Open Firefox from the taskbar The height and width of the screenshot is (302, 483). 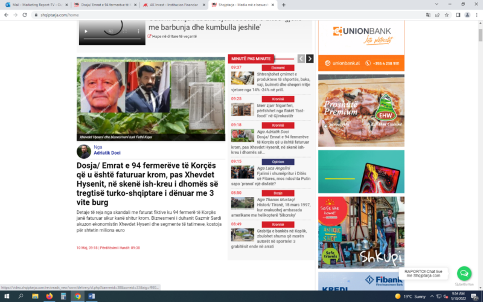[50, 296]
